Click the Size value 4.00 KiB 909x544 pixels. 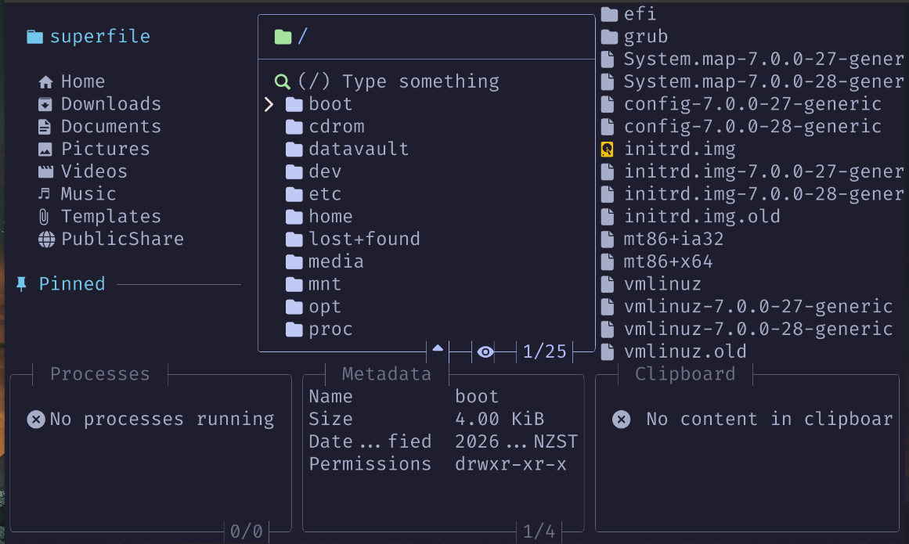click(500, 420)
